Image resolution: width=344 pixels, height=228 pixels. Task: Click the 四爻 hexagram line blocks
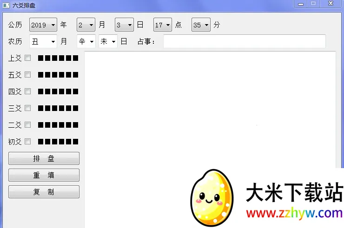58,91
